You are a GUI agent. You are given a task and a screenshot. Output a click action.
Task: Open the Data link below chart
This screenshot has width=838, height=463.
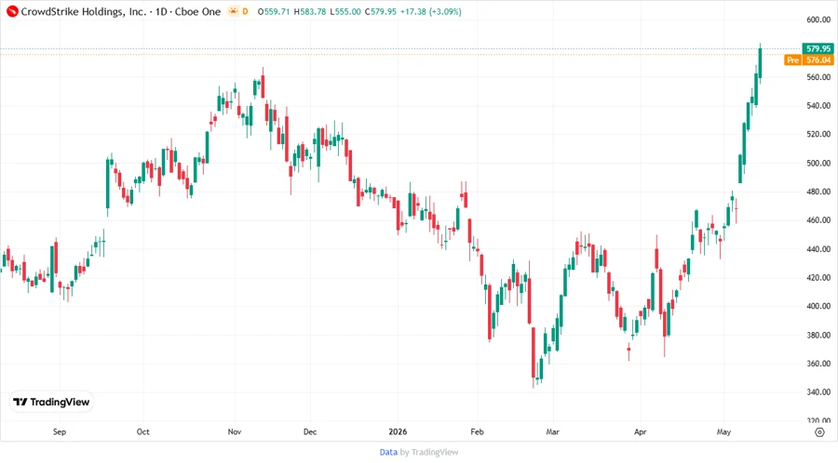click(x=388, y=452)
